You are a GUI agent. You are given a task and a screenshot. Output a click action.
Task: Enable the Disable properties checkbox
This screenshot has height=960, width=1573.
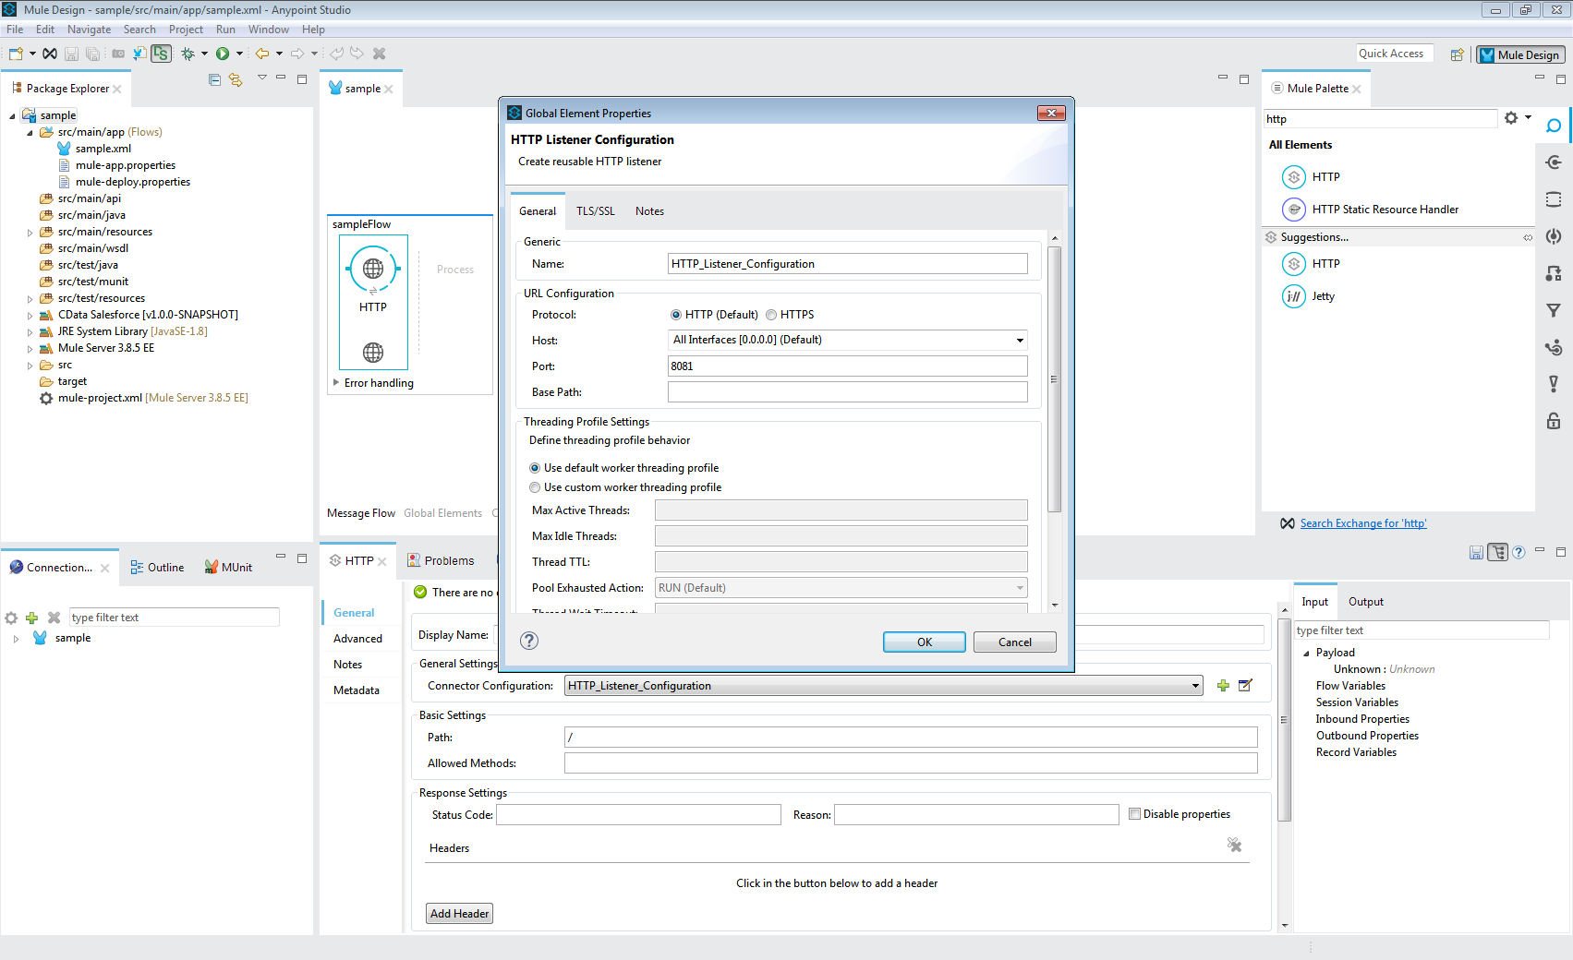[1134, 814]
